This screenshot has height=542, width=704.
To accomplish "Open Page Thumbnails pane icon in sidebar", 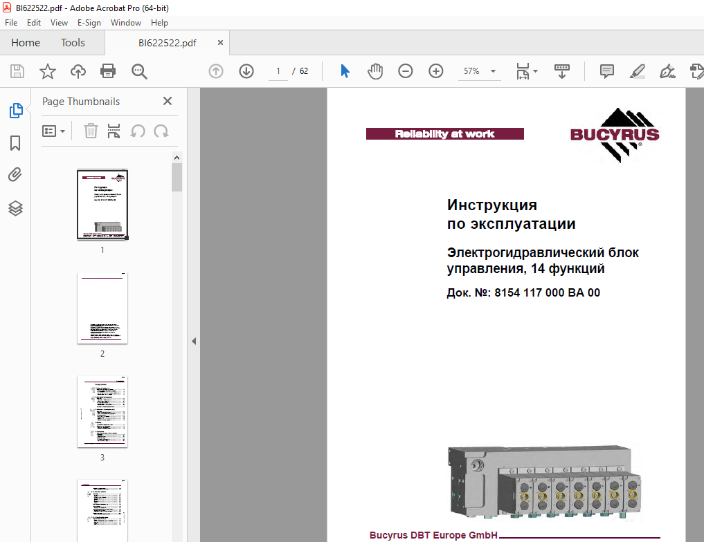I will (x=16, y=111).
